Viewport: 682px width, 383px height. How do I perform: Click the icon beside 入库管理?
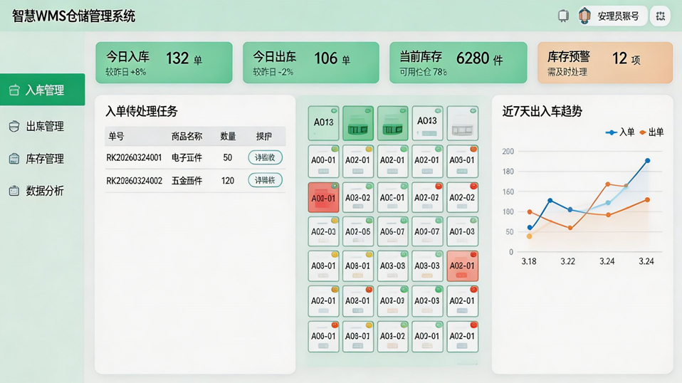click(14, 90)
